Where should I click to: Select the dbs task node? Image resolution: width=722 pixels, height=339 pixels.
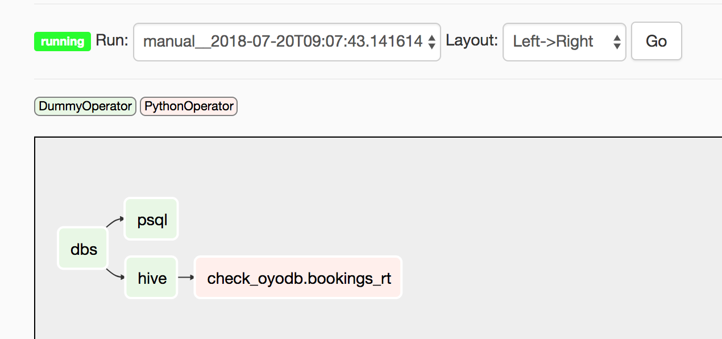tap(83, 249)
